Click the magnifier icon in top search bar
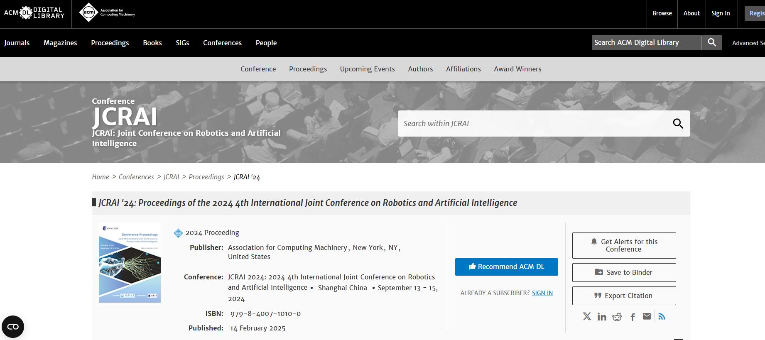 pos(712,42)
